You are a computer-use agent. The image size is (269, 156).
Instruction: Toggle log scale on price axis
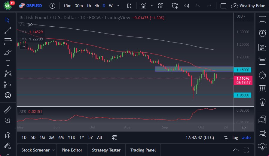coord(235,137)
